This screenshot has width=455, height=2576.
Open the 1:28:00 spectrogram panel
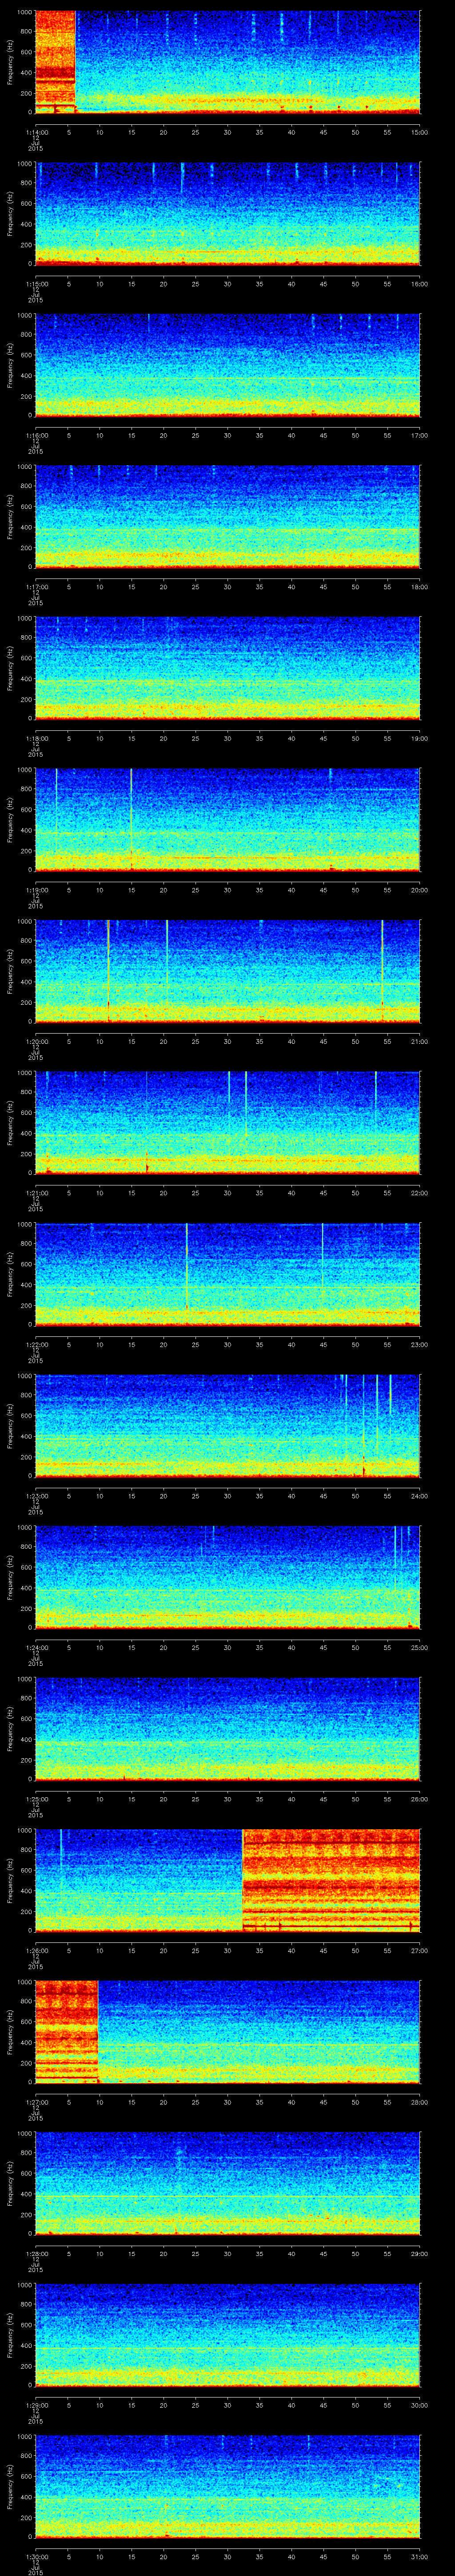click(x=227, y=2183)
